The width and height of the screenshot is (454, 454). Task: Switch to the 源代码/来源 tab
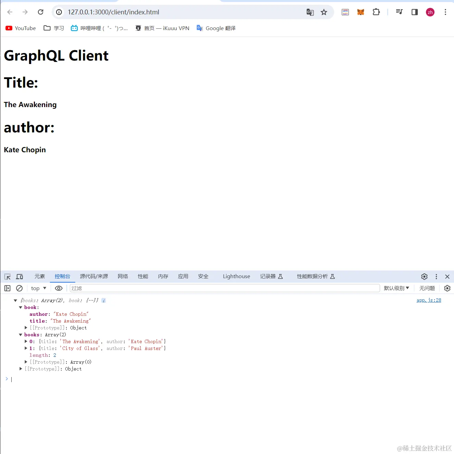tap(94, 276)
